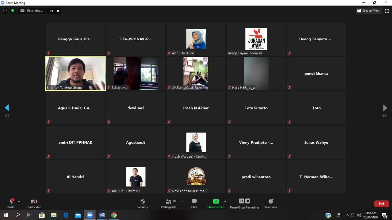Toggle Start Video camera on
This screenshot has width=392, height=220.
[34, 203]
